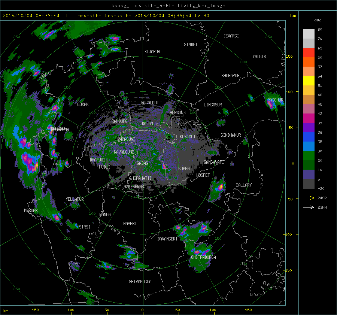Click the white 23MN arrow legend

(x=309, y=207)
